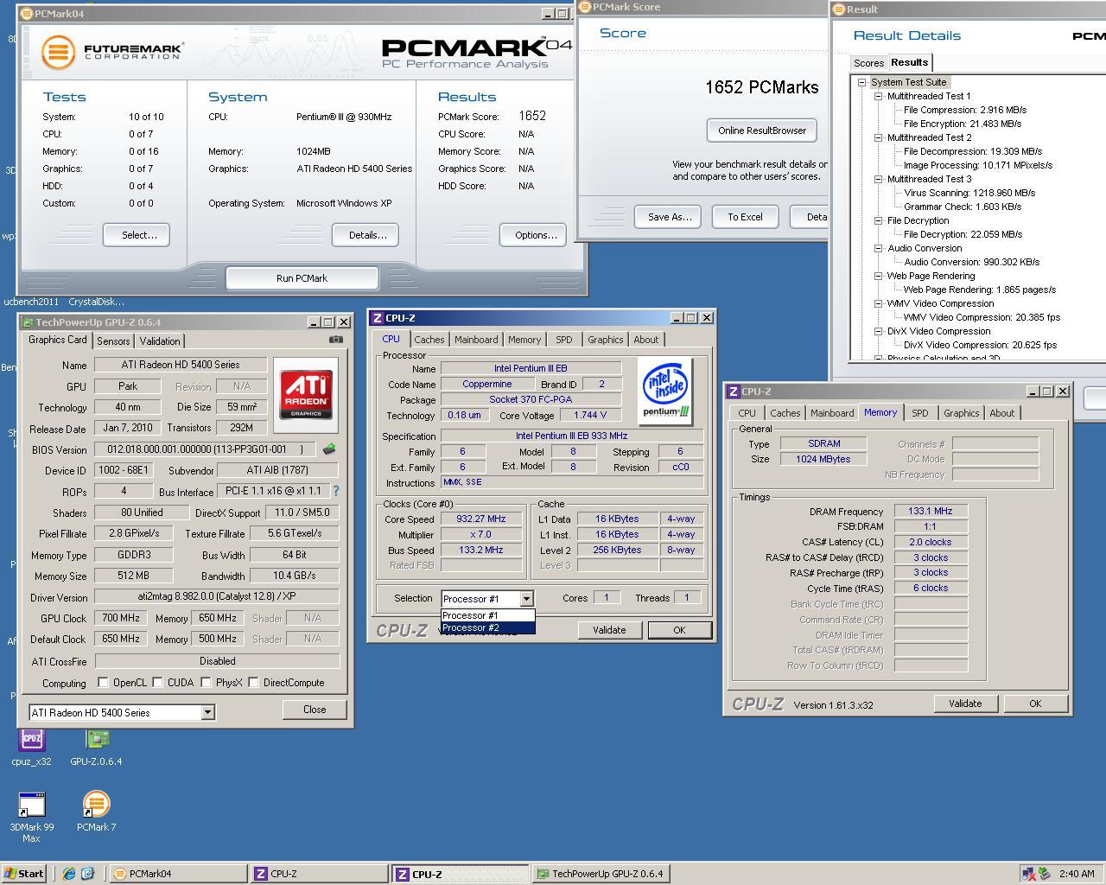Click the Run PCMark button

302,278
